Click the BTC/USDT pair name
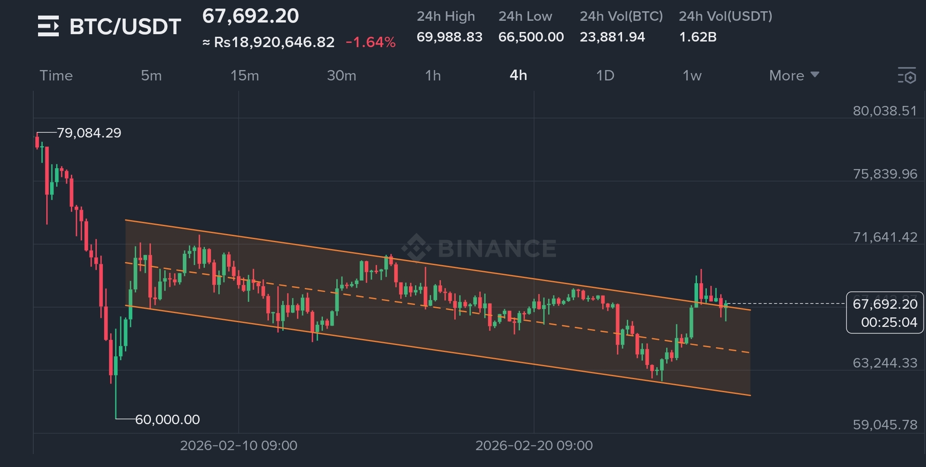The image size is (926, 467). pos(125,27)
